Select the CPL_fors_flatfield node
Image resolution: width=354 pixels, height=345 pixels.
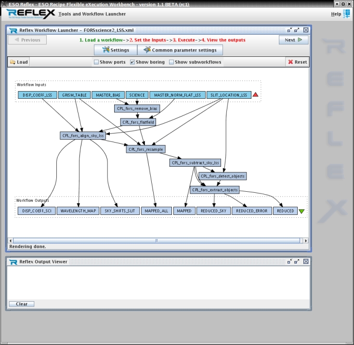[x=138, y=122]
